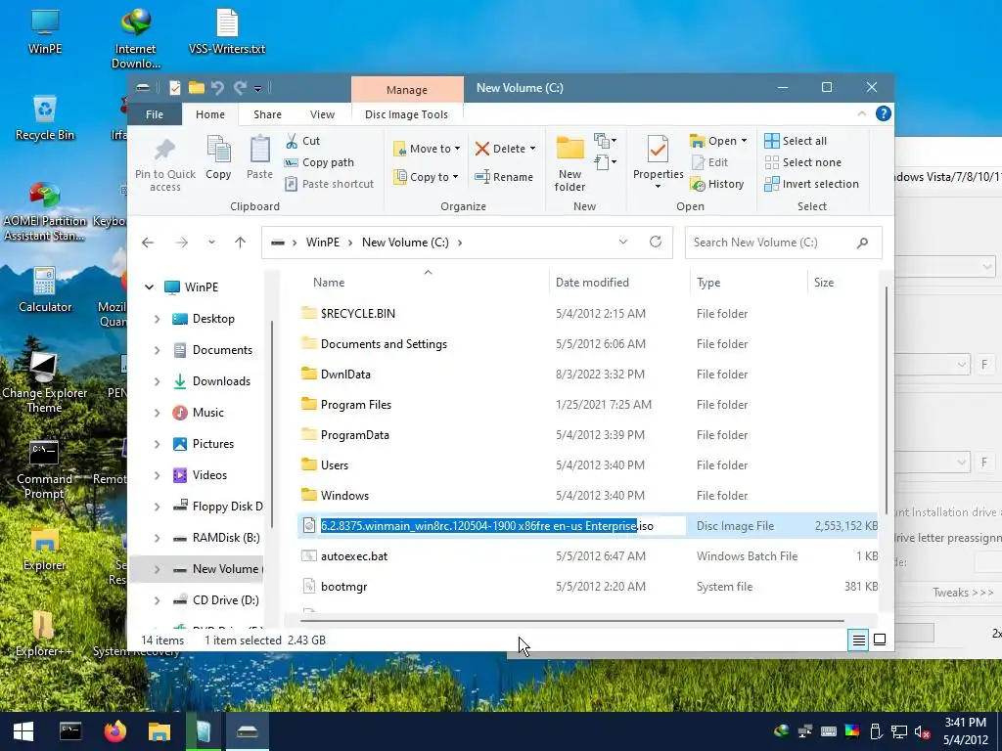Switch to the View tab

[322, 114]
